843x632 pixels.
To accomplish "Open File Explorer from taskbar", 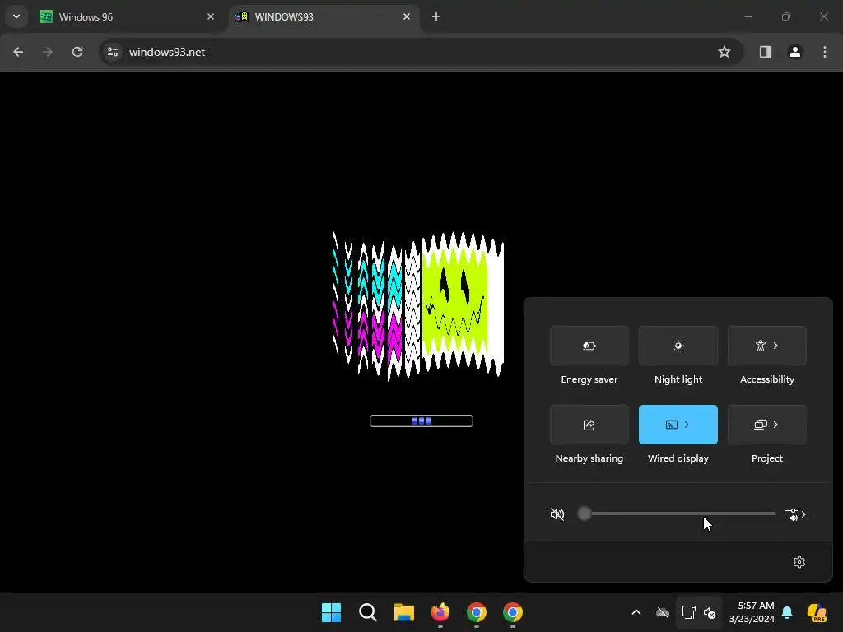I will 403,612.
